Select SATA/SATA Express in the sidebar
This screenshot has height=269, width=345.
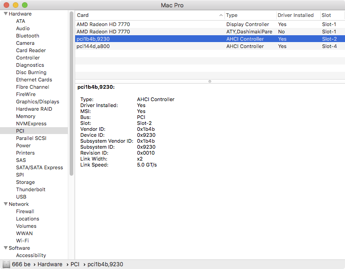pyautogui.click(x=39, y=167)
